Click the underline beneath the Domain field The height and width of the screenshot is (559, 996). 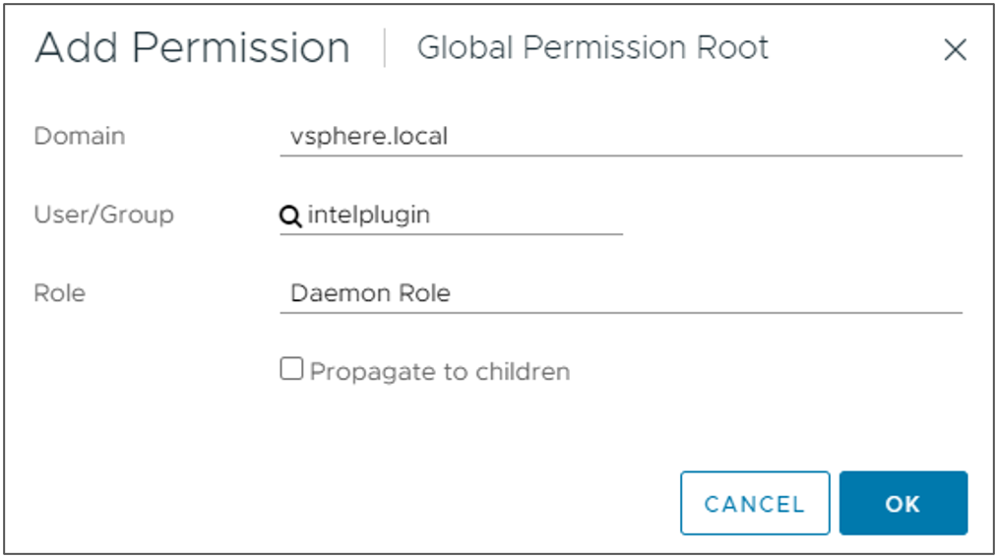point(620,155)
